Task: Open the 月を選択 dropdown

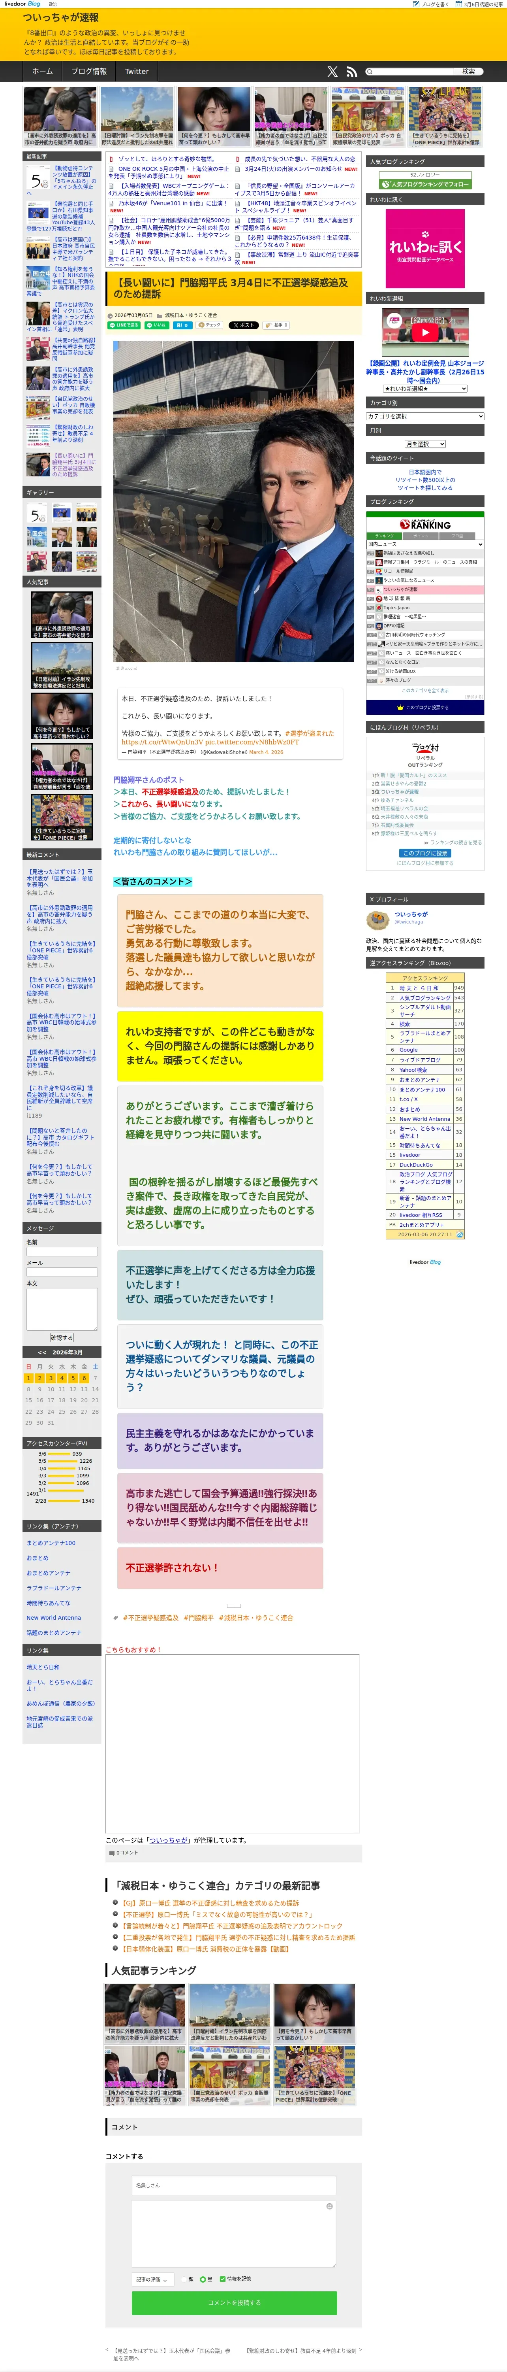Action: pos(425,444)
